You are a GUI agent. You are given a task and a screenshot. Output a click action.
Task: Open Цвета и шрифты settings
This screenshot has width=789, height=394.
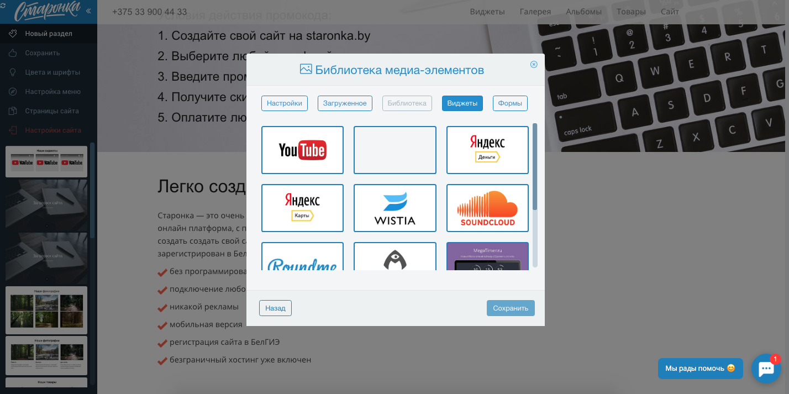pyautogui.click(x=49, y=72)
